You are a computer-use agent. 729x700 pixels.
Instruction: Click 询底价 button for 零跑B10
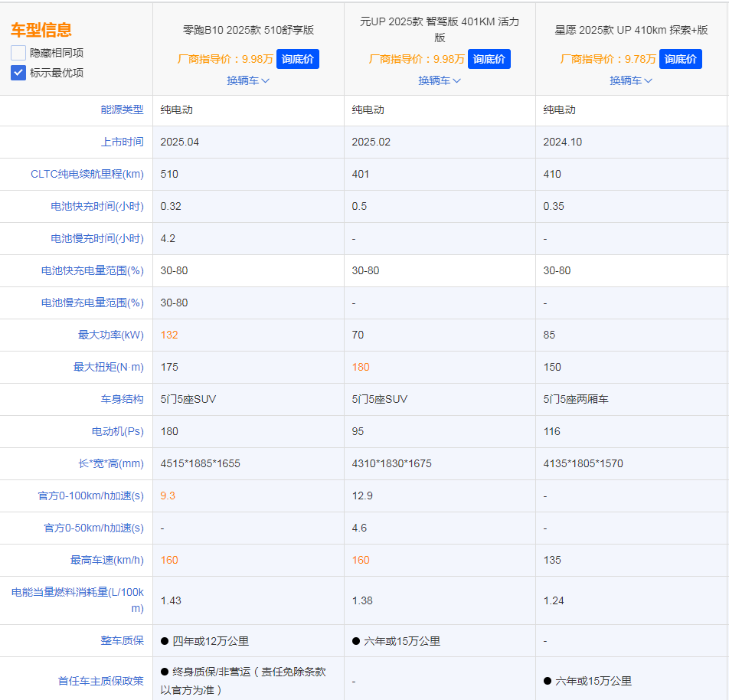[297, 58]
